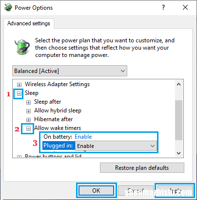The height and width of the screenshot is (200, 197).
Task: Open the Balanced [Active] power plan dropdown
Action: coord(70,71)
